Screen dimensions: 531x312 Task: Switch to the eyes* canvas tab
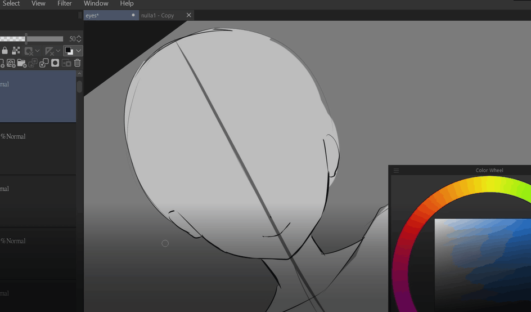(111, 15)
